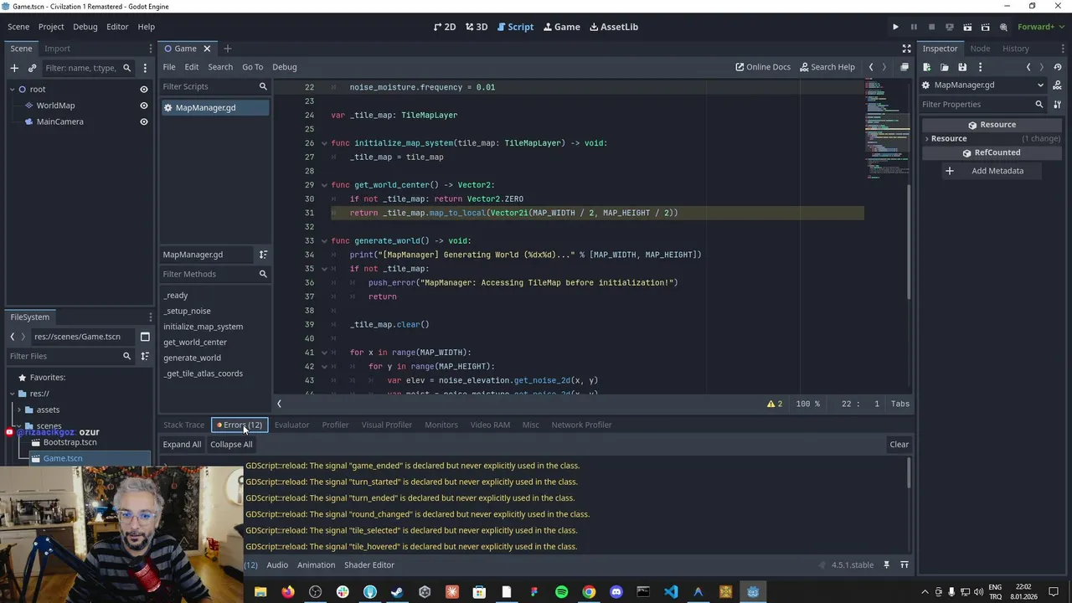Collapse scripts panel arrow at editor bottom
Image resolution: width=1072 pixels, height=603 pixels.
pos(279,404)
